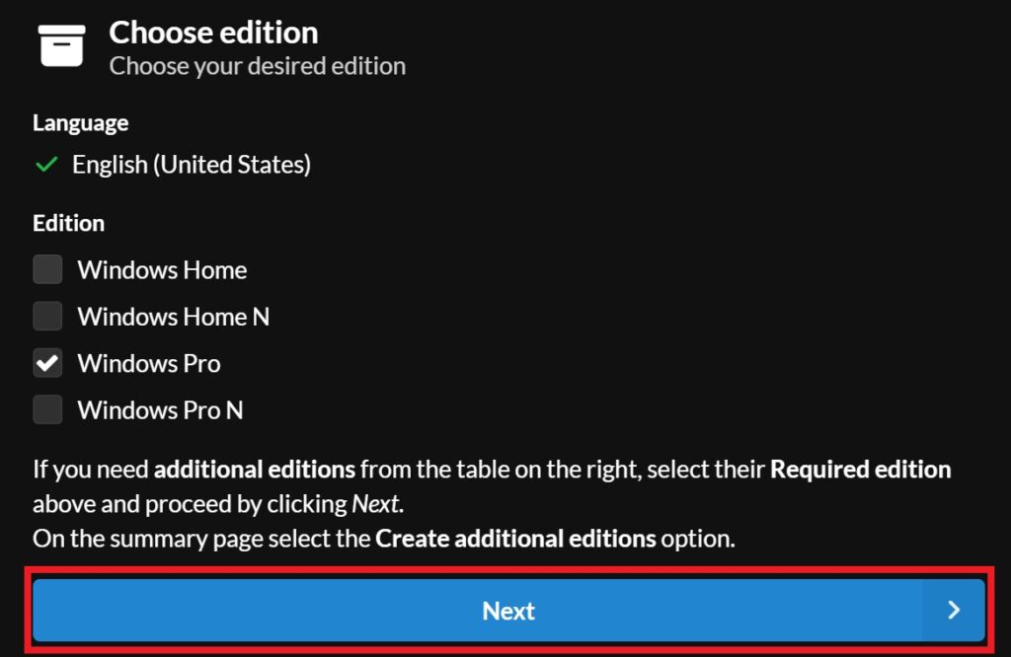Viewport: 1011px width, 657px height.
Task: Click the Windows Pro N label text
Action: [160, 410]
